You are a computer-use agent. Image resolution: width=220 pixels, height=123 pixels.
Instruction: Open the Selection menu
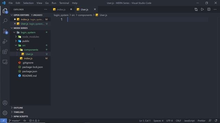coord(28,3)
